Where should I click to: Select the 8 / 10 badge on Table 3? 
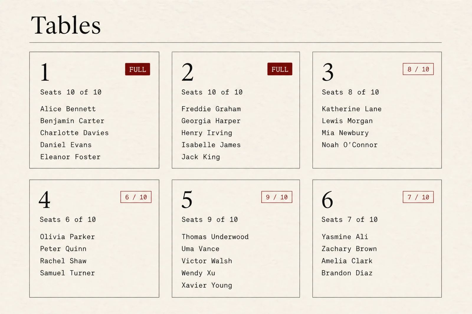(418, 69)
